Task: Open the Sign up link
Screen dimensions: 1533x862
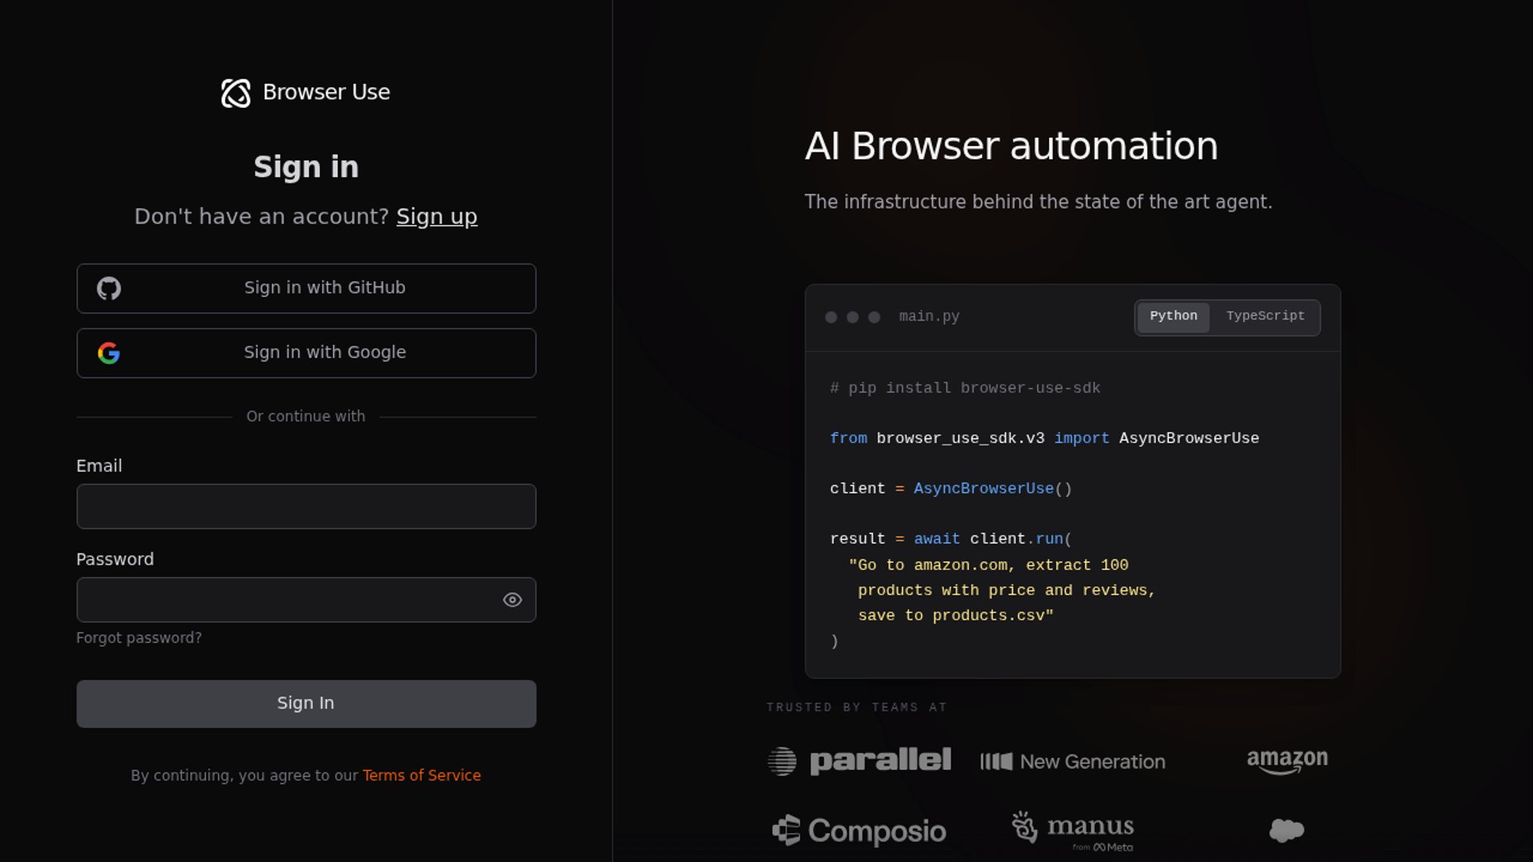Action: click(x=437, y=216)
